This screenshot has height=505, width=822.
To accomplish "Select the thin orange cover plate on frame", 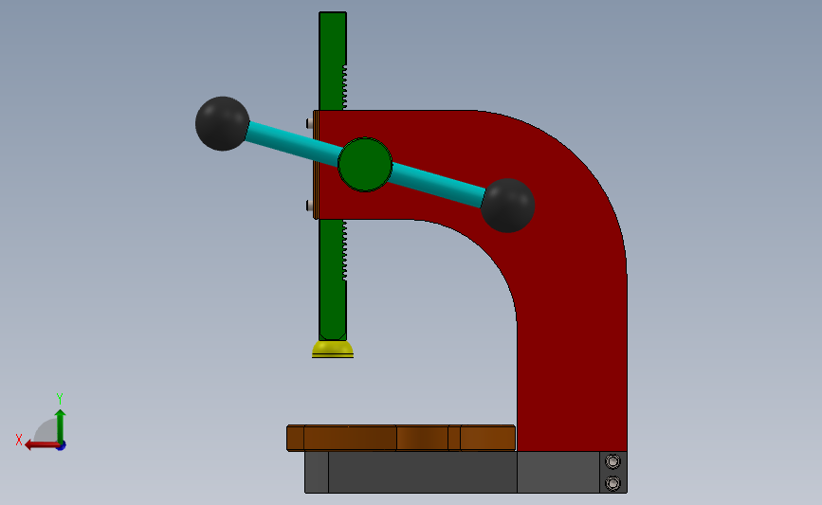I will point(316,165).
